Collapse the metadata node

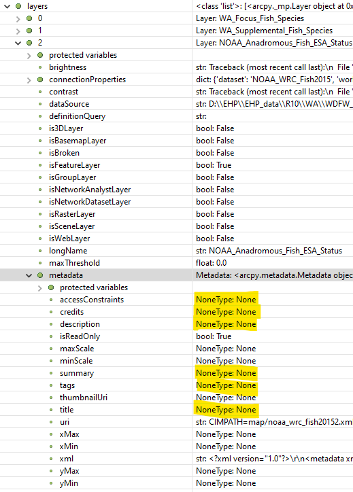29,275
